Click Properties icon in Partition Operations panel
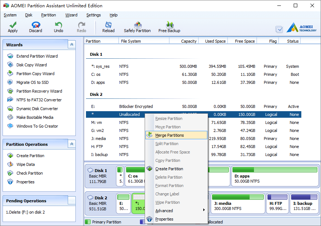 [x=10, y=182]
